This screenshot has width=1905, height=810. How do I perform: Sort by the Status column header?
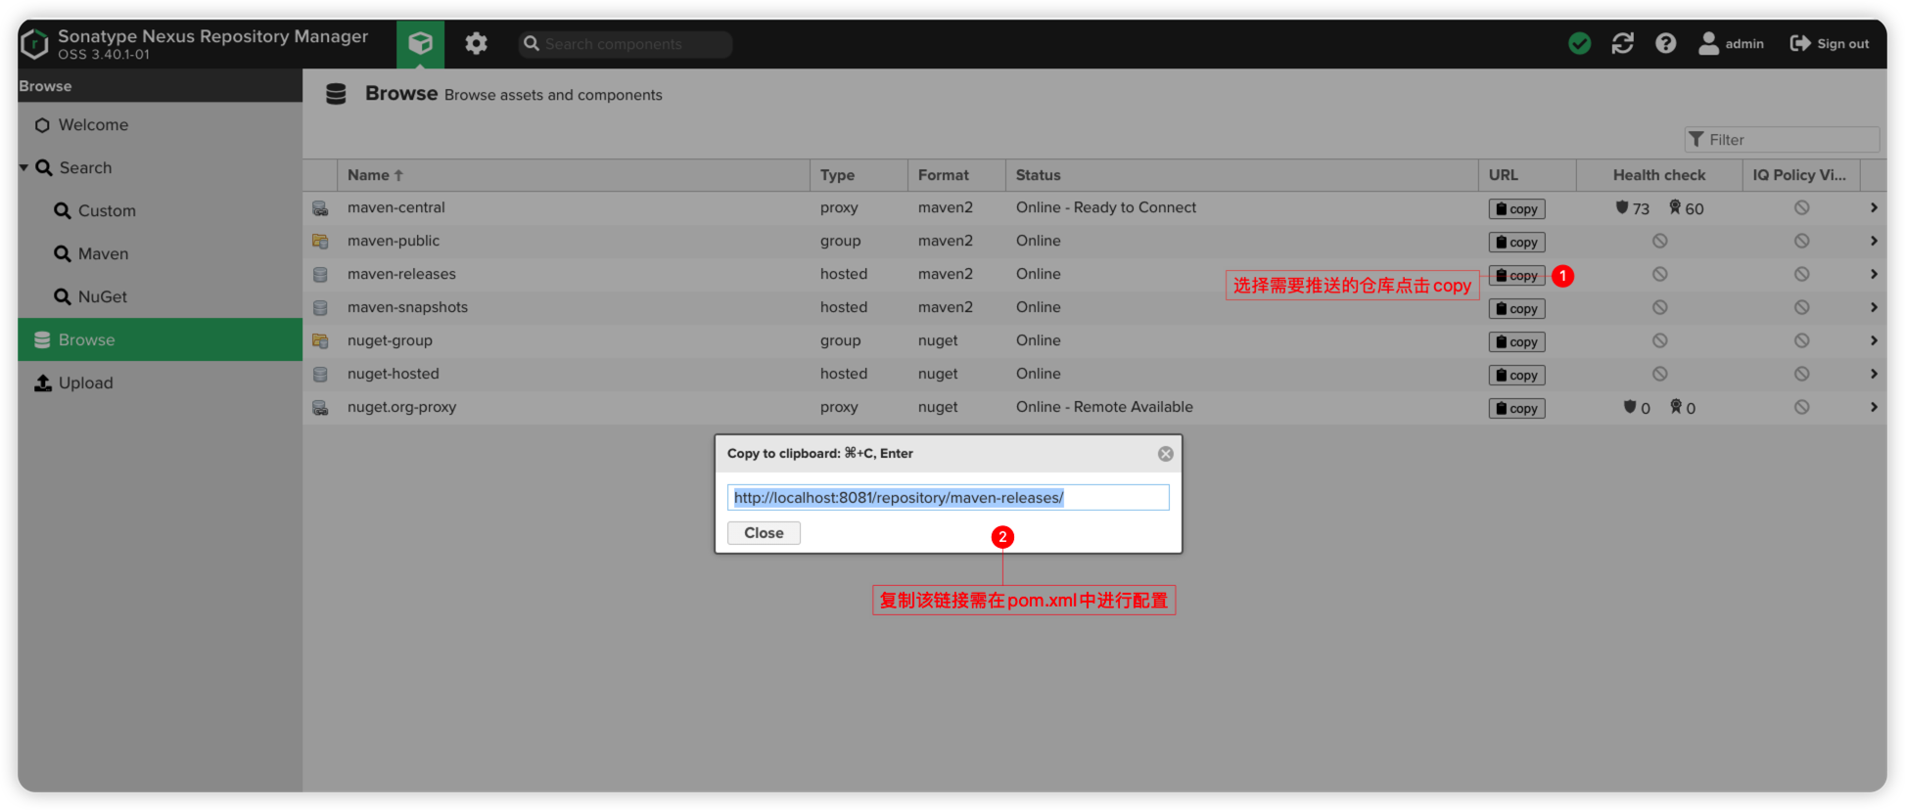click(1241, 175)
